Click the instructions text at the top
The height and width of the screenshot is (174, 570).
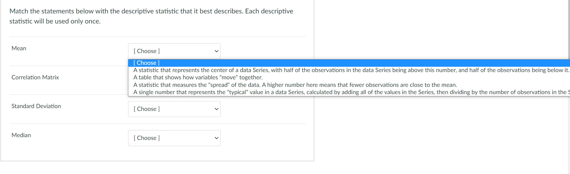tap(151, 16)
